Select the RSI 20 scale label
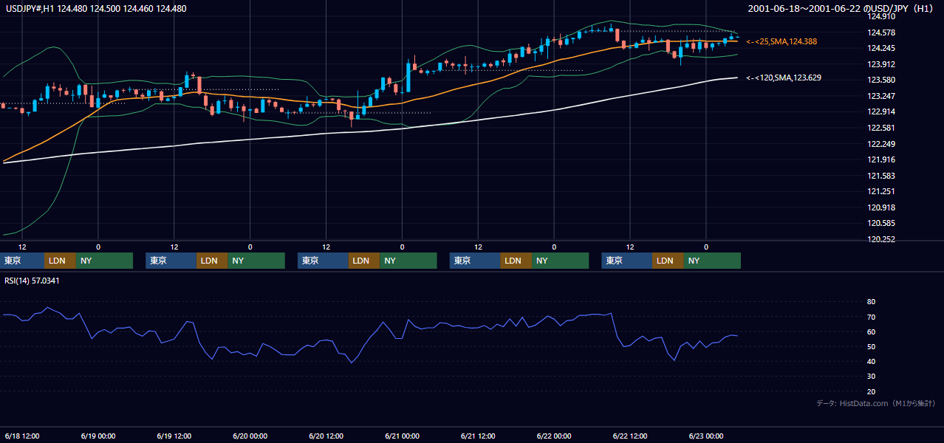Screen dimensions: 944x443 [x=871, y=391]
